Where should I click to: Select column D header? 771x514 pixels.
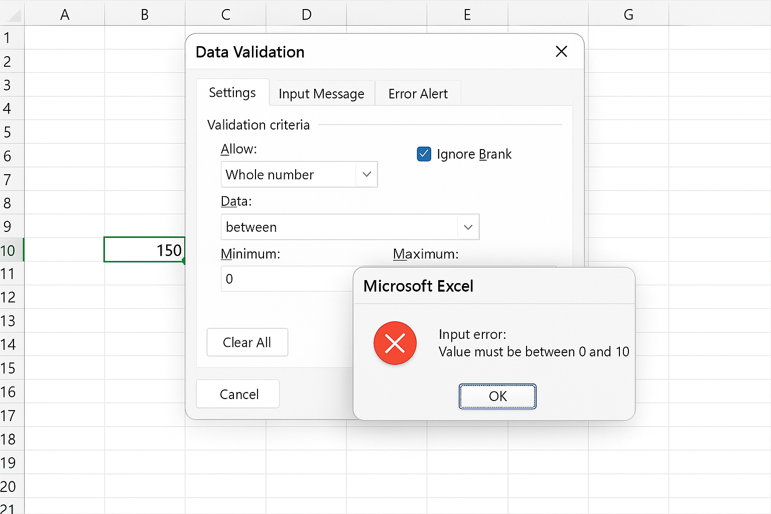tap(306, 14)
